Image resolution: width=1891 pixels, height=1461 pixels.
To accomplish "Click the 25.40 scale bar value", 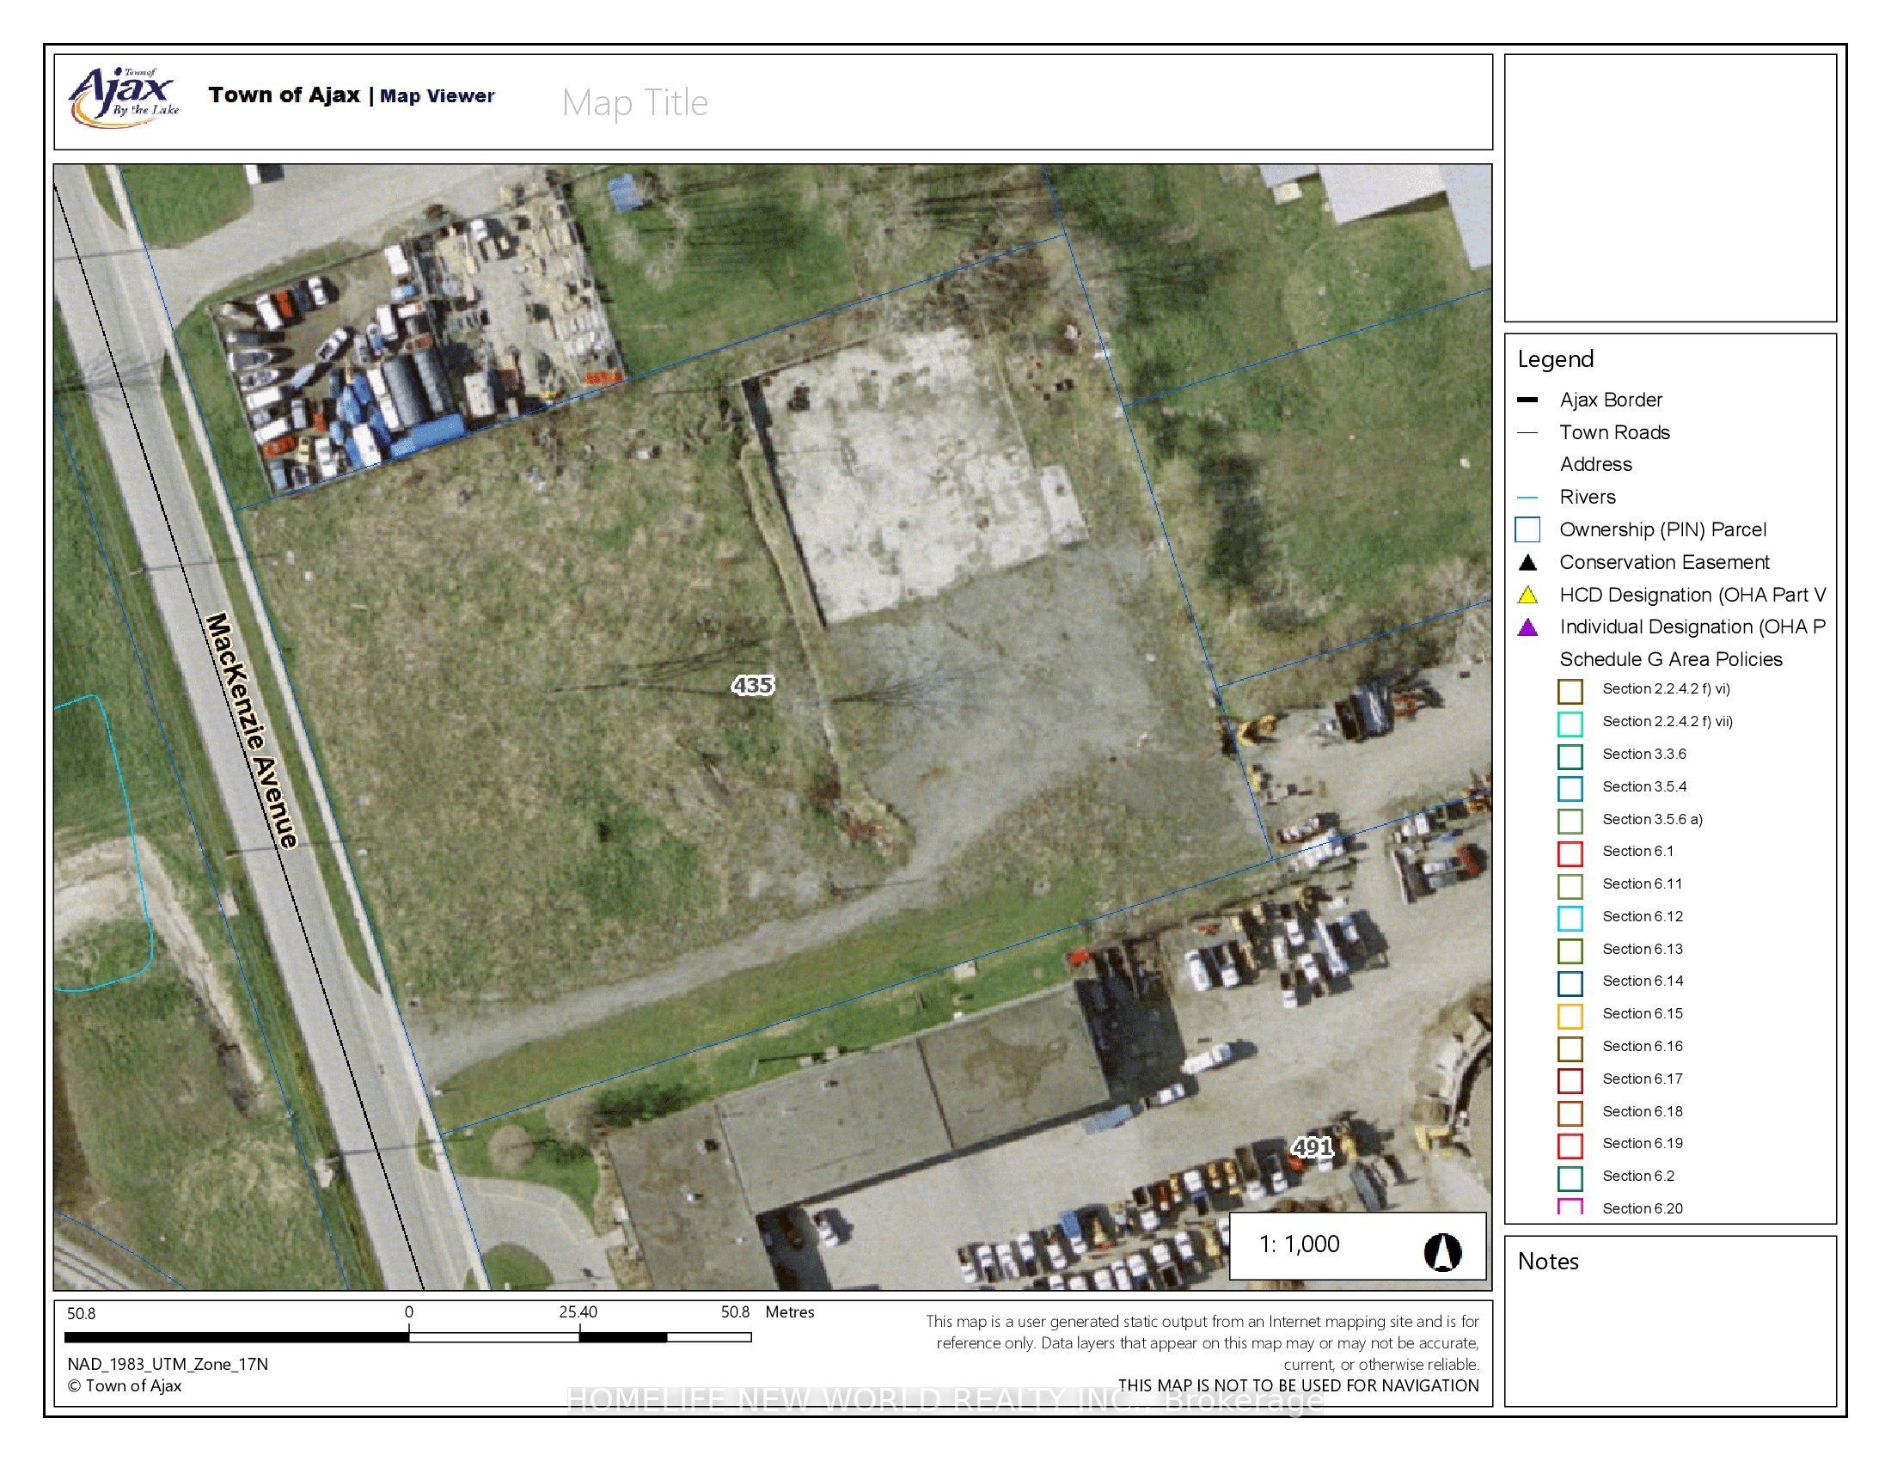I will (x=578, y=1312).
